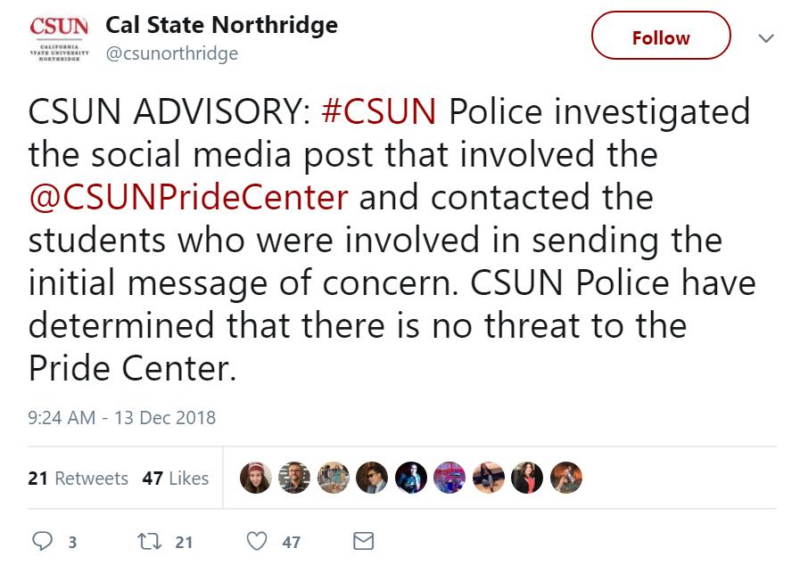Follow Cal State Northridge
This screenshot has height=573, width=800.
click(x=661, y=36)
